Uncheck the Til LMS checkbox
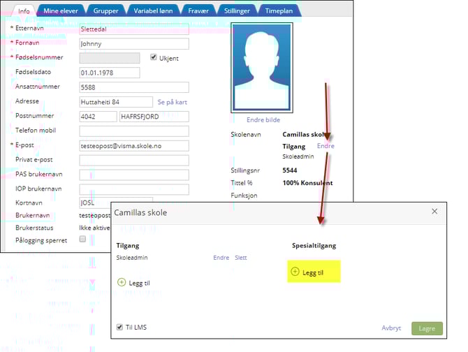This screenshot has width=468, height=352. (x=121, y=327)
